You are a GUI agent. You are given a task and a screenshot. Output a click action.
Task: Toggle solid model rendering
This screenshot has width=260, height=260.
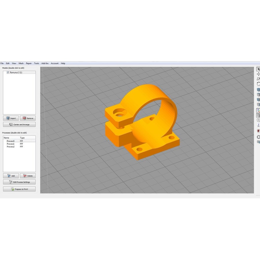pos(258,115)
